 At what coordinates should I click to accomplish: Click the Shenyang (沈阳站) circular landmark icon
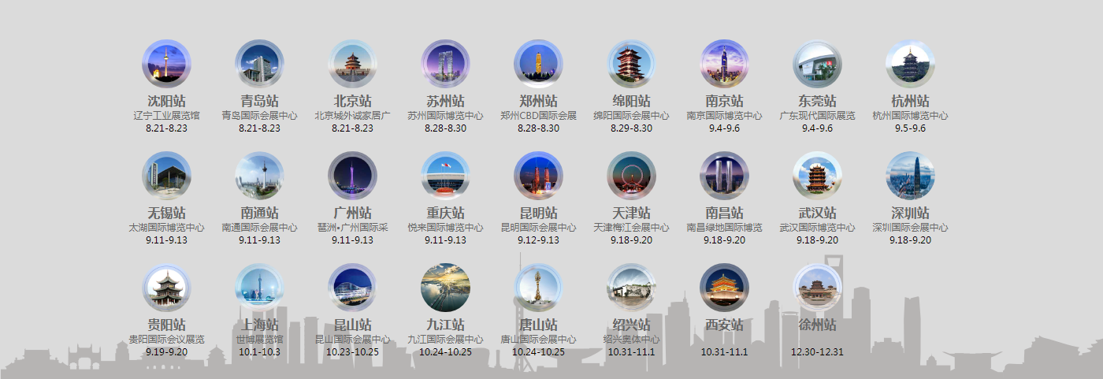tap(166, 64)
